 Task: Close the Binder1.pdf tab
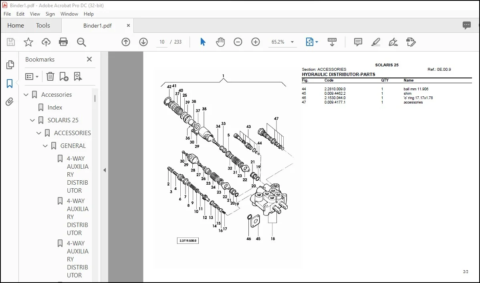tap(128, 26)
